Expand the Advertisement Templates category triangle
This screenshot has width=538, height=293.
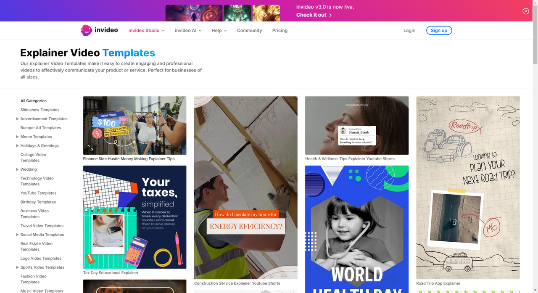click(x=17, y=119)
